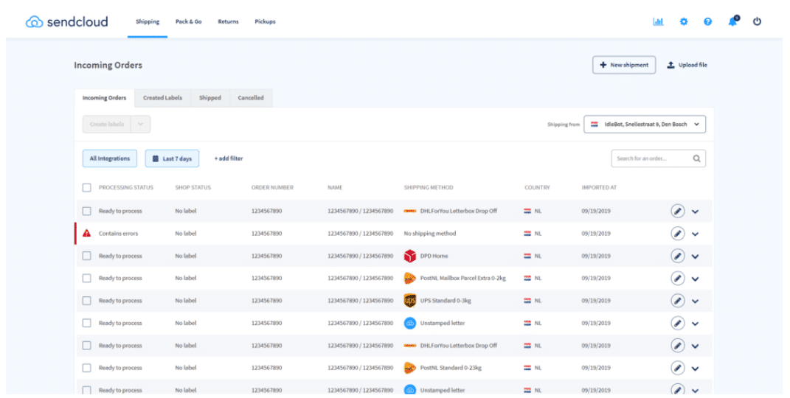Open the All integrations filter
790x398 pixels.
110,158
